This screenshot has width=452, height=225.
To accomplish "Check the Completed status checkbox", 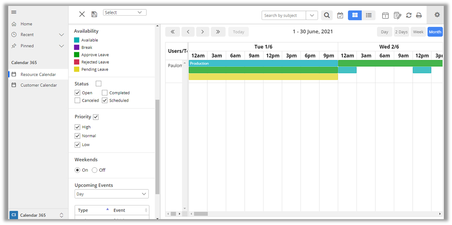I will tap(105, 93).
